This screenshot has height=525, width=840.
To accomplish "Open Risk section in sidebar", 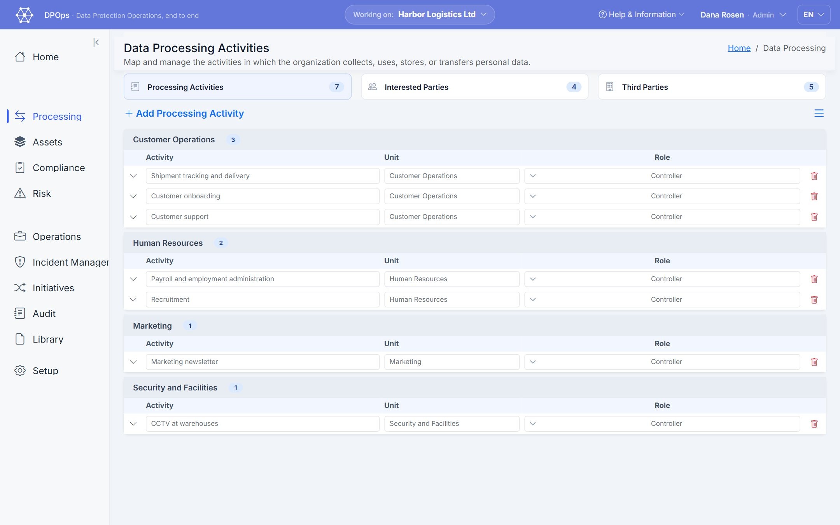I will click(33, 193).
